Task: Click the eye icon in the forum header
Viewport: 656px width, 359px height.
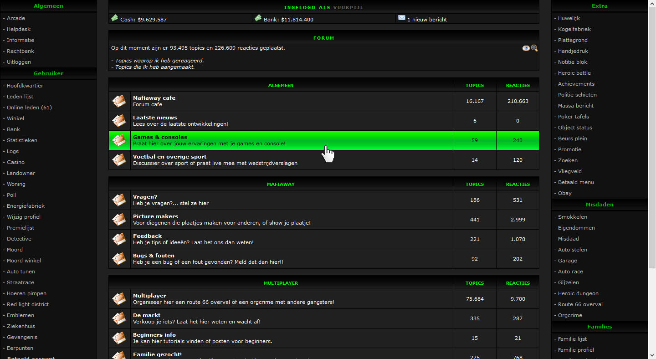Action: coord(526,48)
